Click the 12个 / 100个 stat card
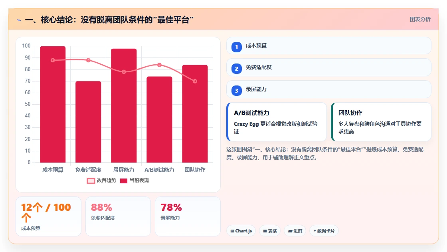Viewport: 447px width, 252px height. (x=48, y=216)
